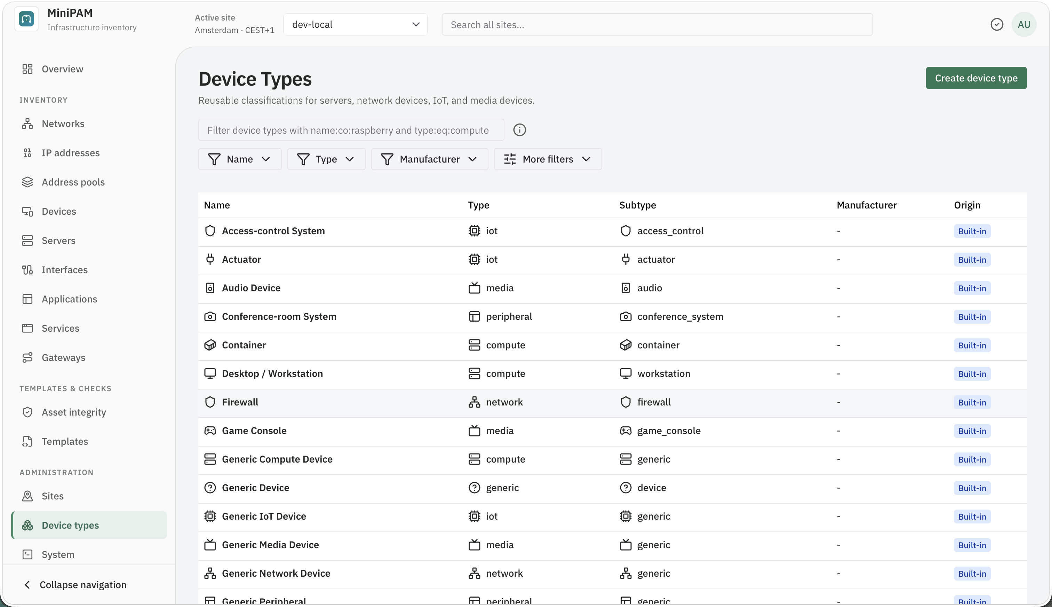Open the filter syntax info icon
Image resolution: width=1052 pixels, height=607 pixels.
[519, 130]
